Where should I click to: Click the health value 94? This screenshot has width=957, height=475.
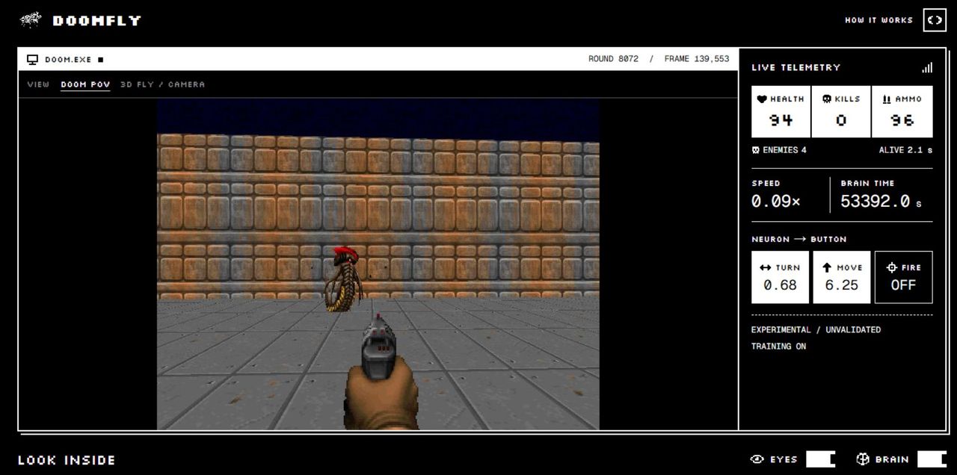[781, 120]
